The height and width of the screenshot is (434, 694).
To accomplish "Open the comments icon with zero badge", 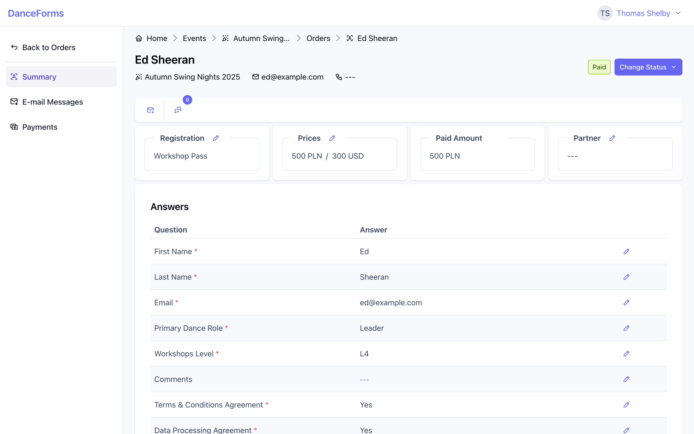I will click(x=178, y=110).
